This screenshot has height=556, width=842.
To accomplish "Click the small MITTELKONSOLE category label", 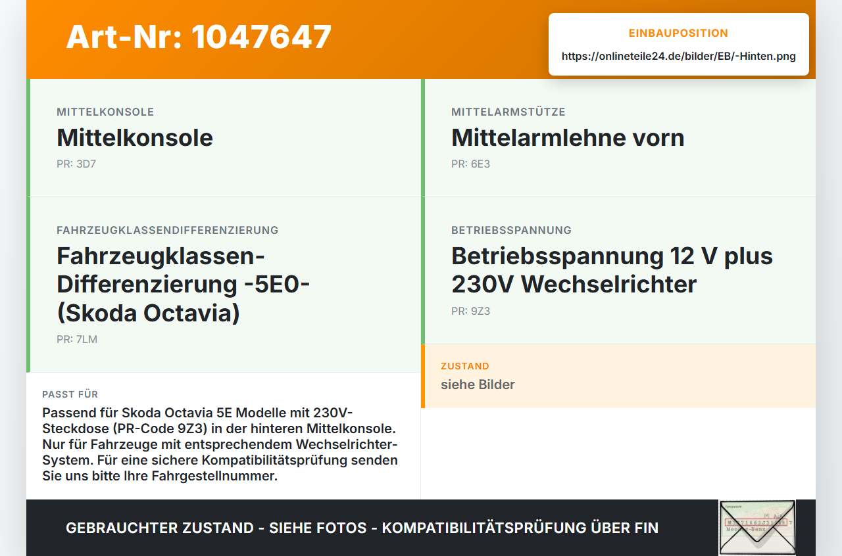I will 105,112.
